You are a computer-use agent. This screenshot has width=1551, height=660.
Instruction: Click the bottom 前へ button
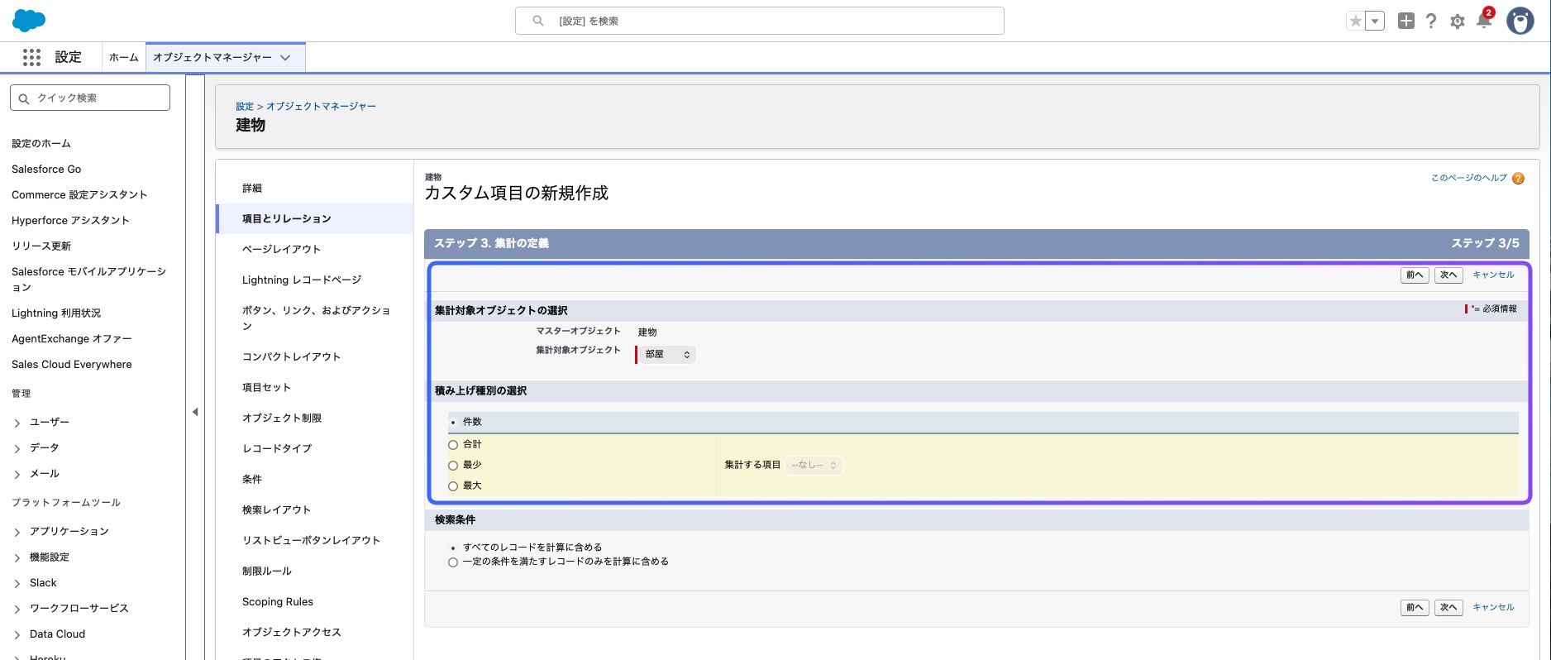tap(1415, 608)
